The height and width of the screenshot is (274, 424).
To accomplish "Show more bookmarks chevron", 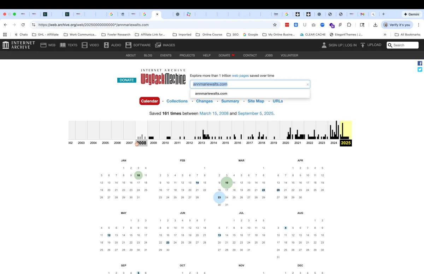I will 385,34.
